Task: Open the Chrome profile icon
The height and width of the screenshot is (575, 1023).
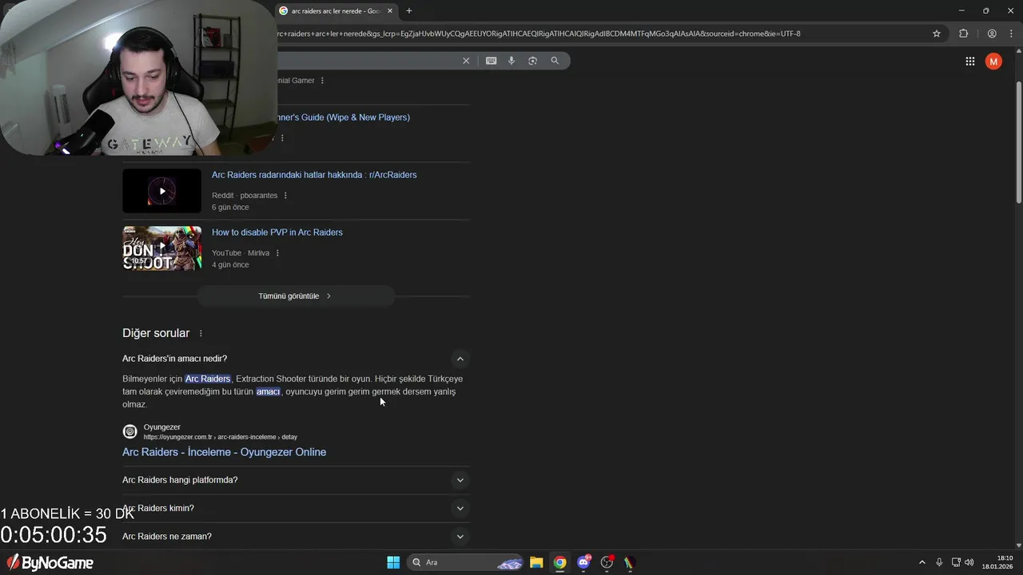Action: [x=992, y=34]
